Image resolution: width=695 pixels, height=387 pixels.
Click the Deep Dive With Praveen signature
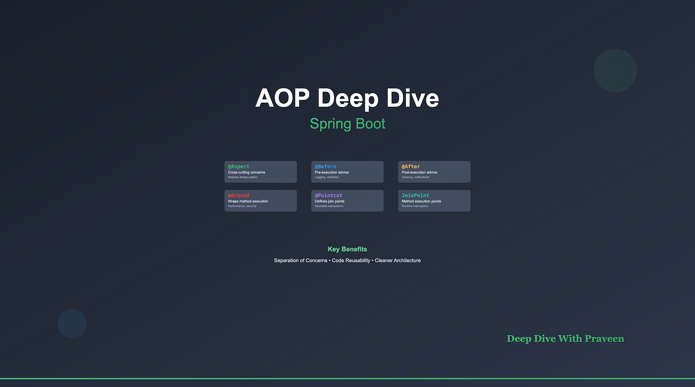click(565, 338)
